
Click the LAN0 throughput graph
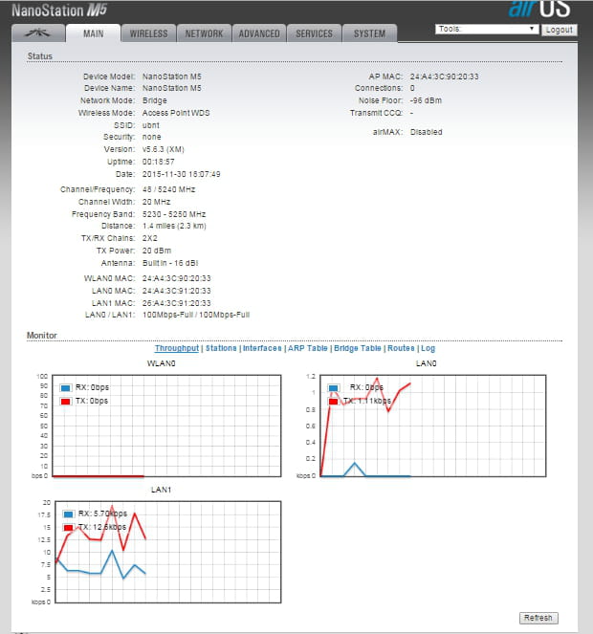[433, 426]
